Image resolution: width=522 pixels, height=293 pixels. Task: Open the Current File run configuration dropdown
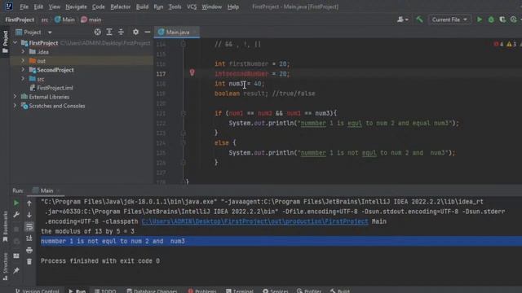(449, 20)
